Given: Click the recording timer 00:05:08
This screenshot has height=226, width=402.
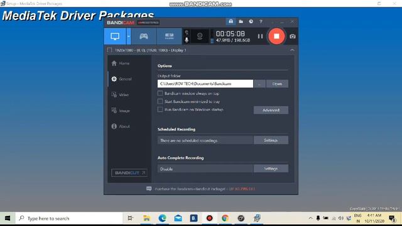Looking at the screenshot, I should click(x=231, y=34).
